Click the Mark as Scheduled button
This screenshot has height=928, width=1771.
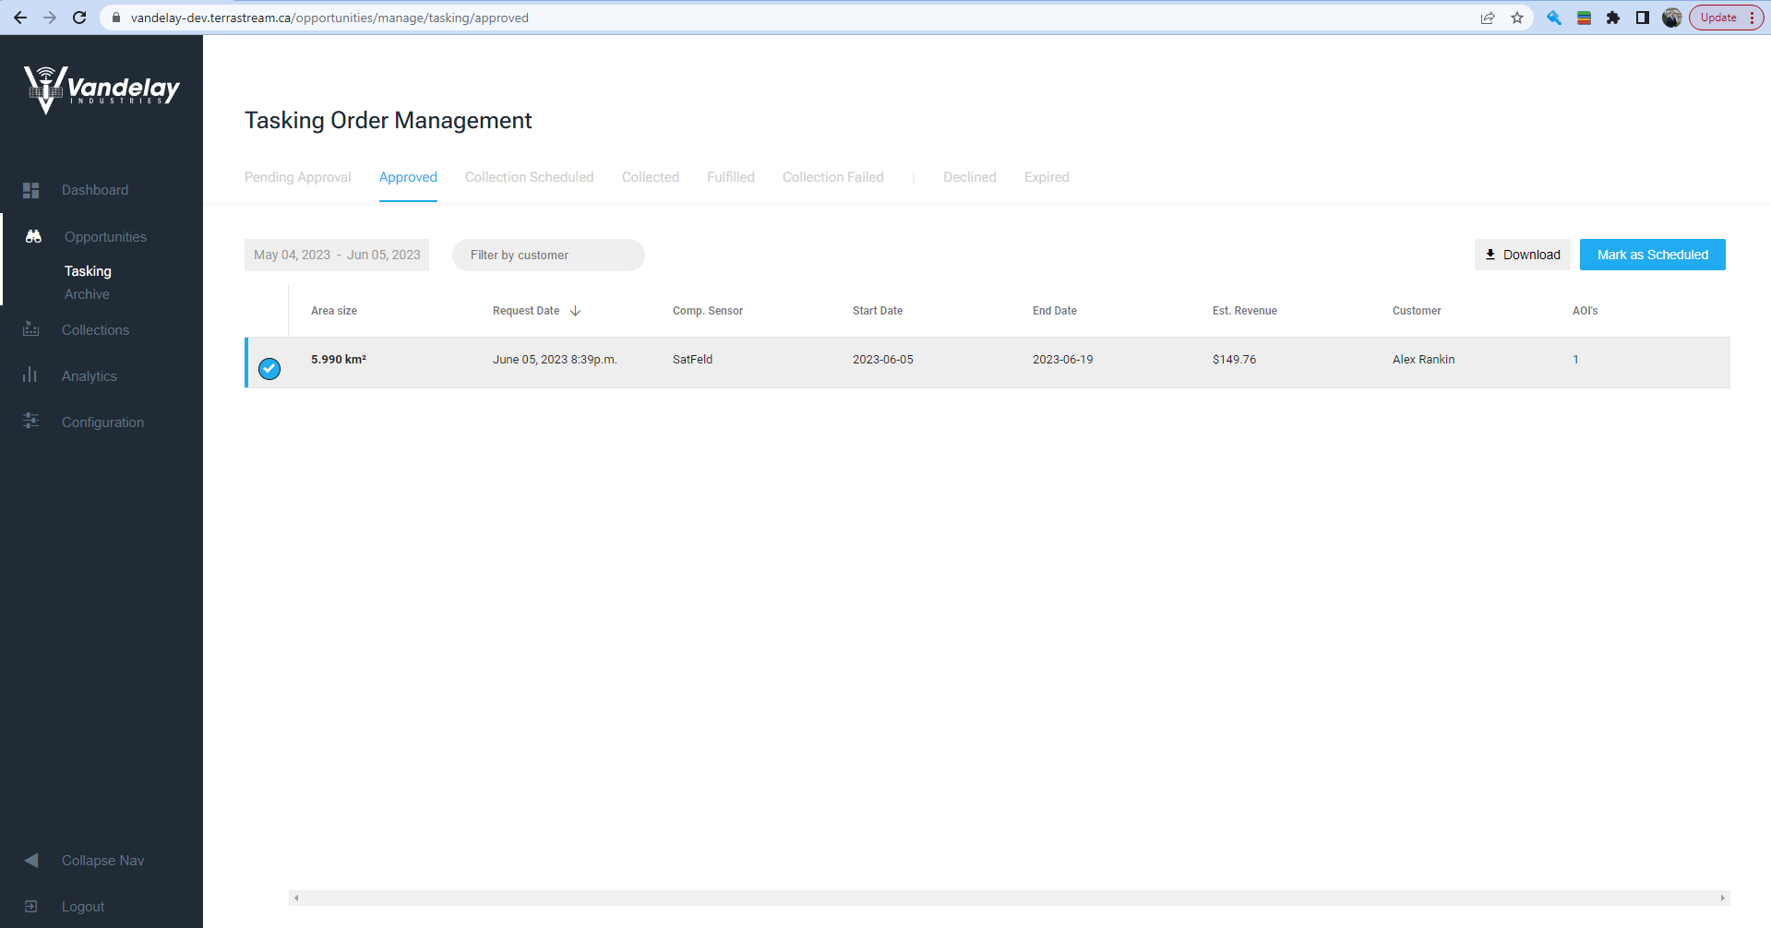pyautogui.click(x=1653, y=255)
